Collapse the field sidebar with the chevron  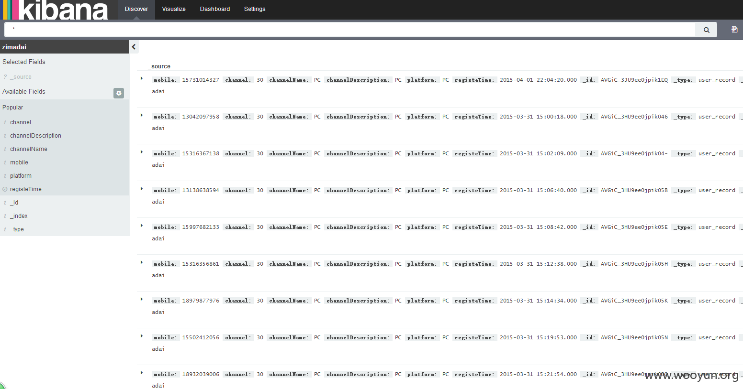(134, 47)
